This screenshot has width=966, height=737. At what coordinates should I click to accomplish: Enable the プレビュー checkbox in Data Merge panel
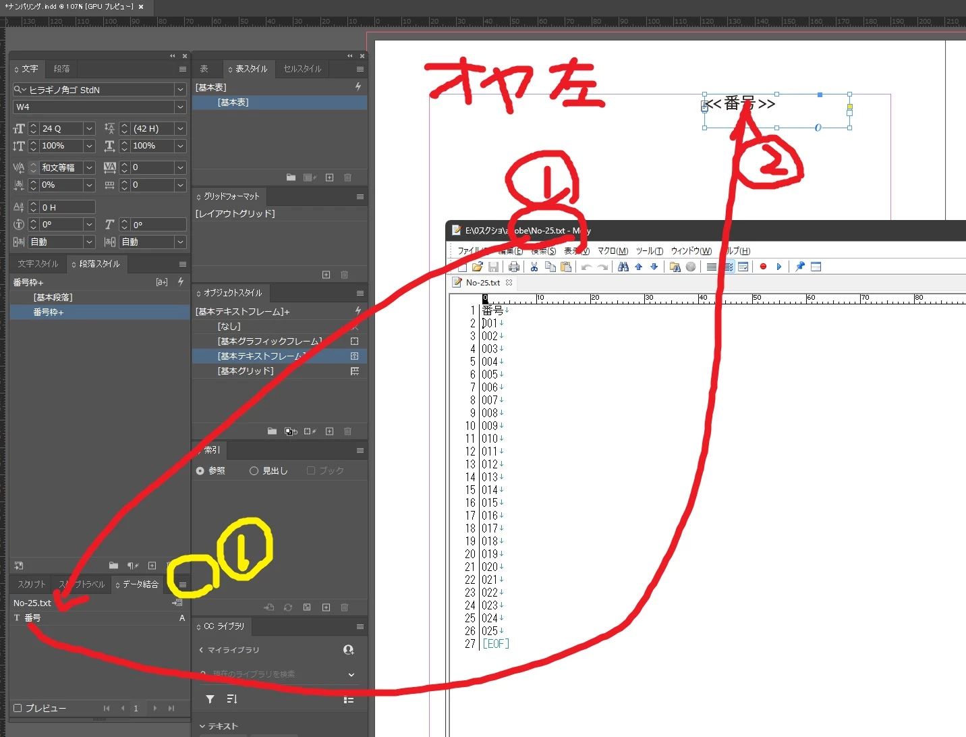coord(18,708)
